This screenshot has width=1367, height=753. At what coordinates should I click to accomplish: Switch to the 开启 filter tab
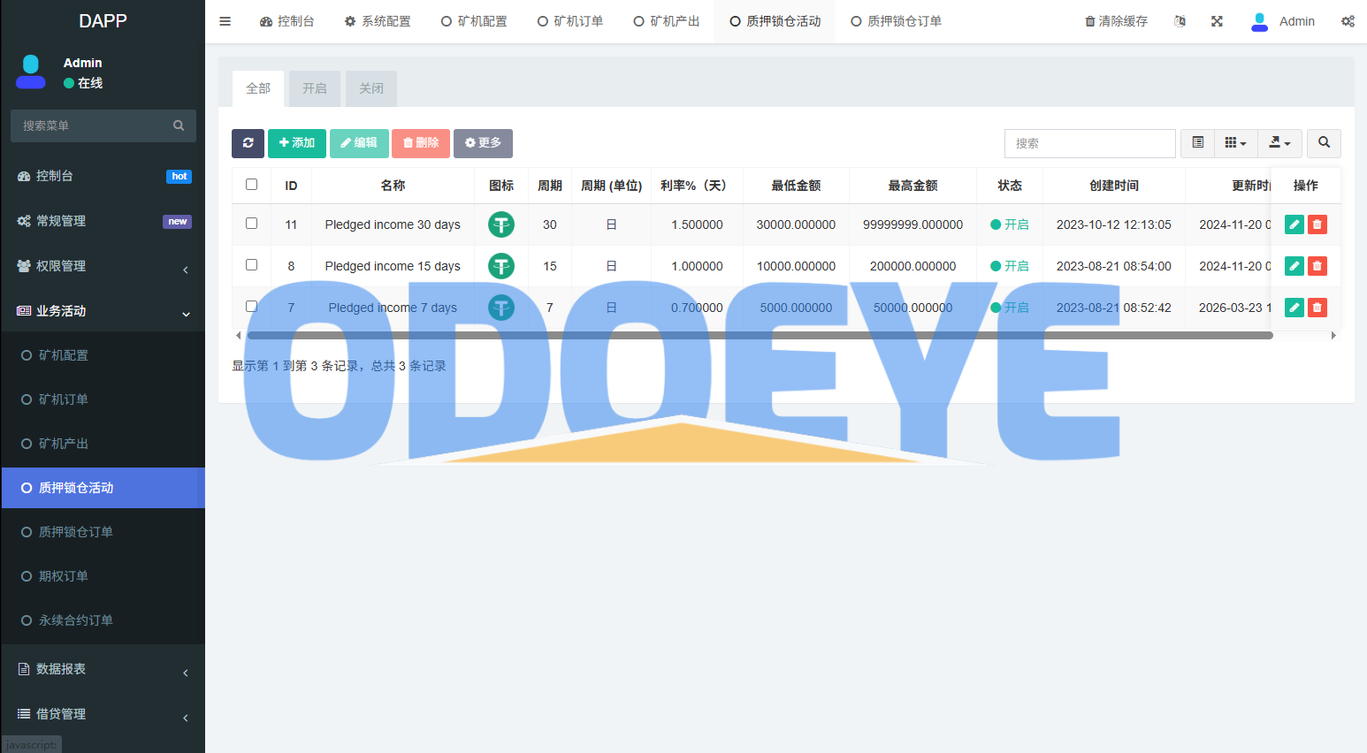315,88
